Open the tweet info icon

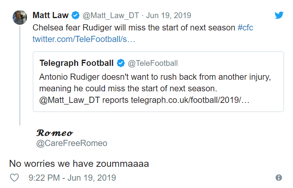click(x=279, y=178)
